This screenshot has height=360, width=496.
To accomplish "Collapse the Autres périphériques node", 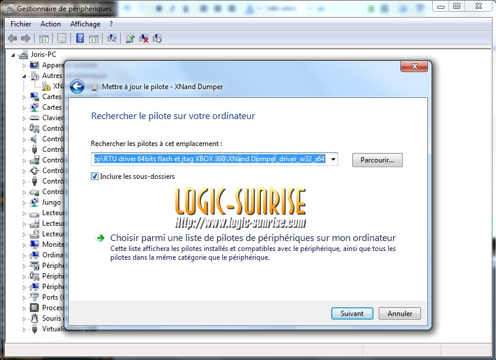I will (24, 76).
